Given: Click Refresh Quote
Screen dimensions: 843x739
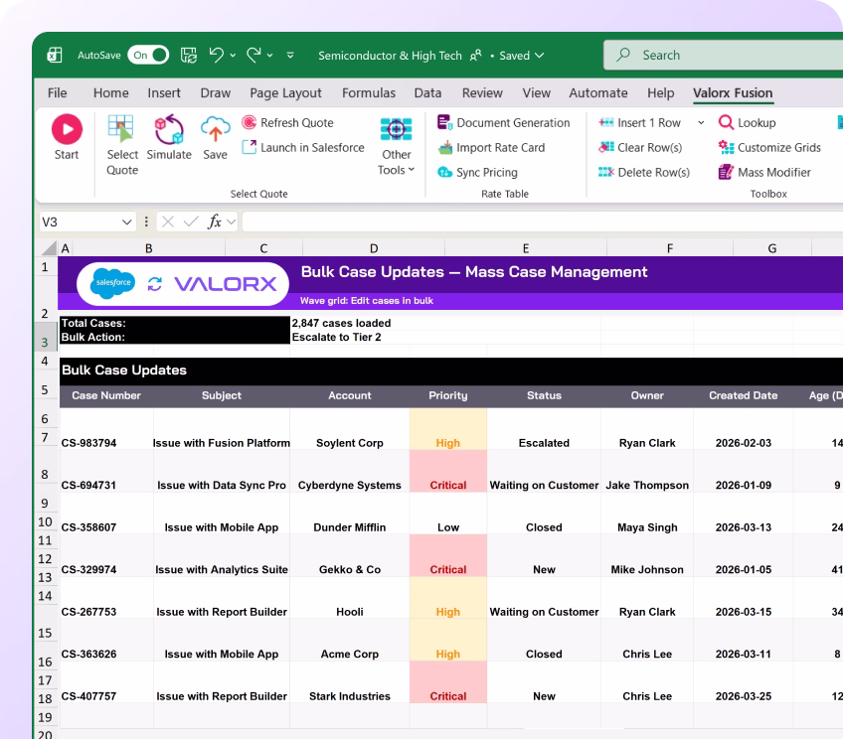Looking at the screenshot, I should point(287,123).
